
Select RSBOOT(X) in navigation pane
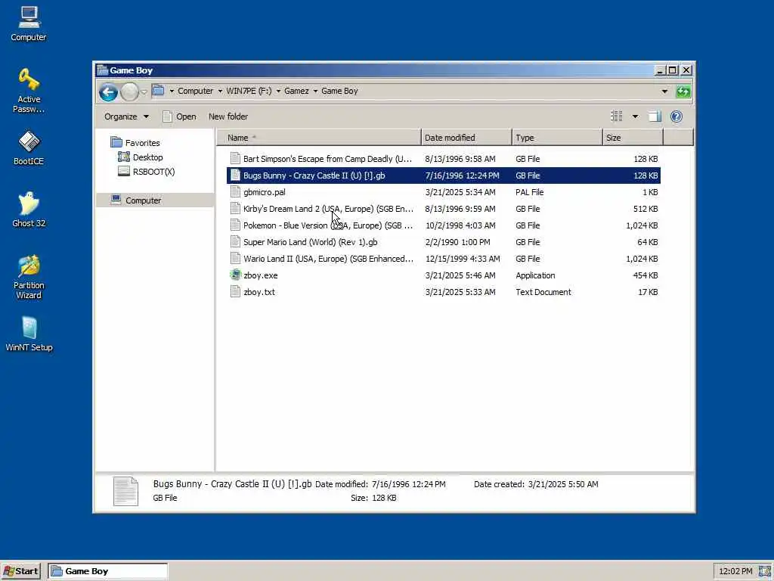coord(147,172)
